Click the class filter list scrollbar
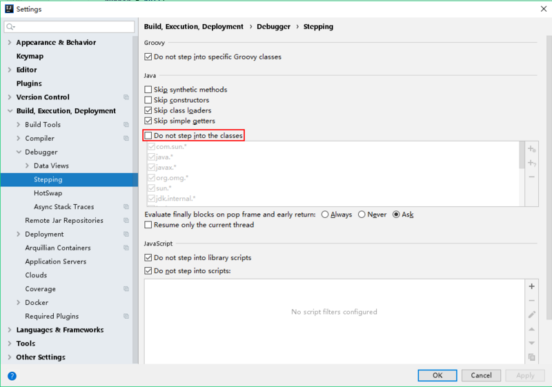 [x=522, y=155]
